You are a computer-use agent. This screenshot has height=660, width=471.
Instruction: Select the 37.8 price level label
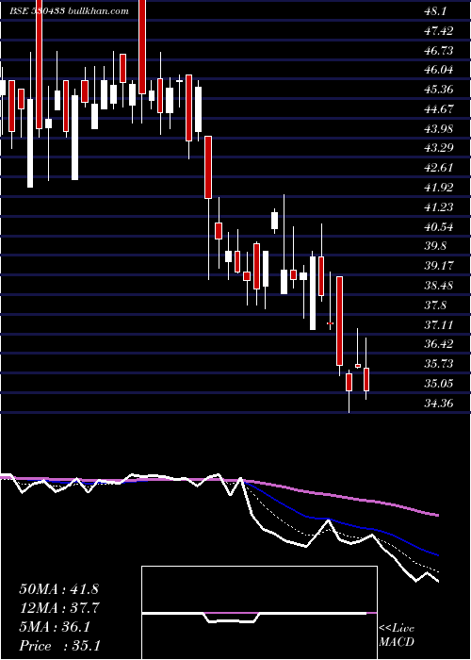coord(435,305)
